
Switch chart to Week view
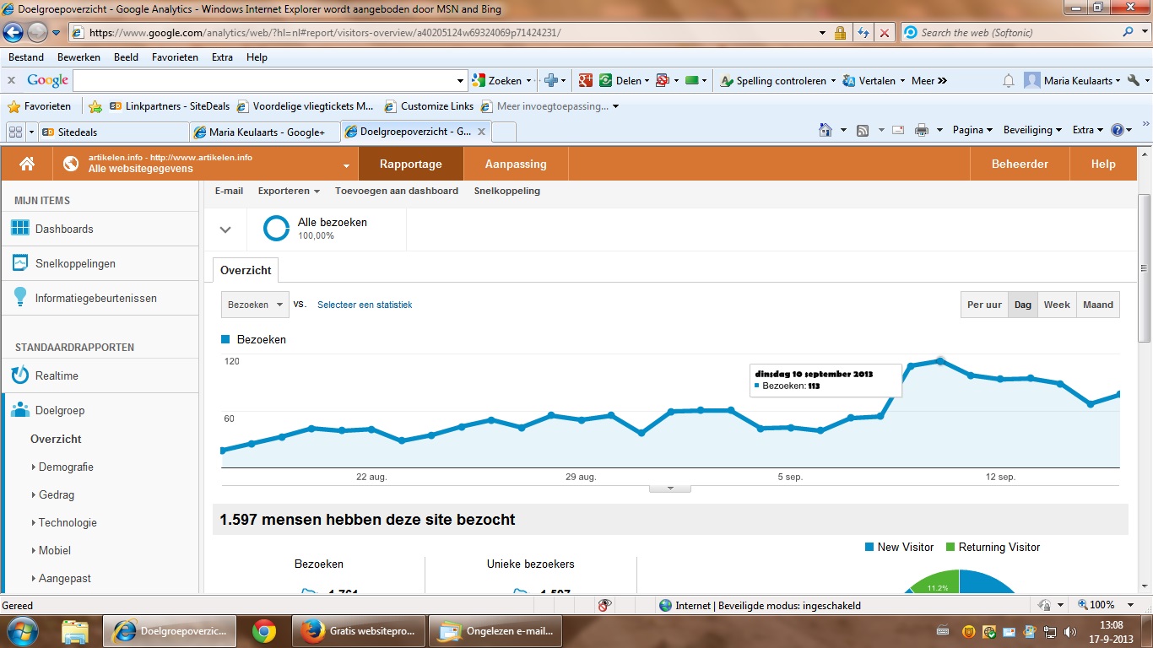(x=1057, y=305)
